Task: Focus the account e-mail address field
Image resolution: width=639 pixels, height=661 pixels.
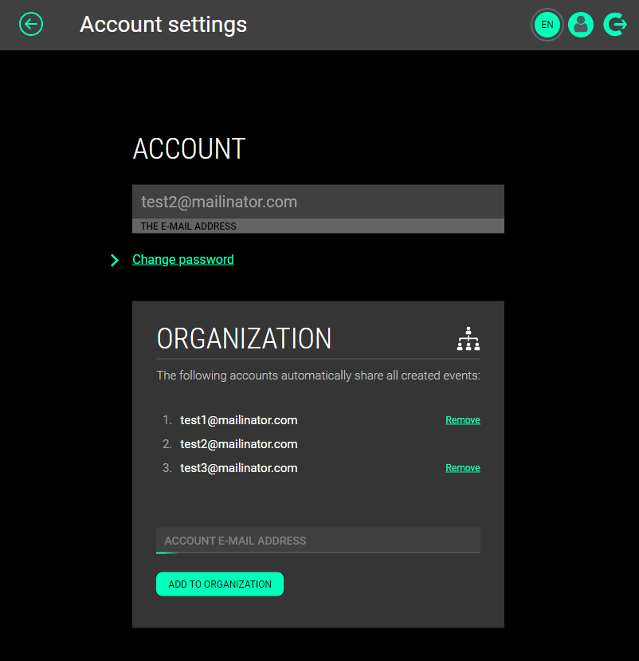Action: point(318,541)
